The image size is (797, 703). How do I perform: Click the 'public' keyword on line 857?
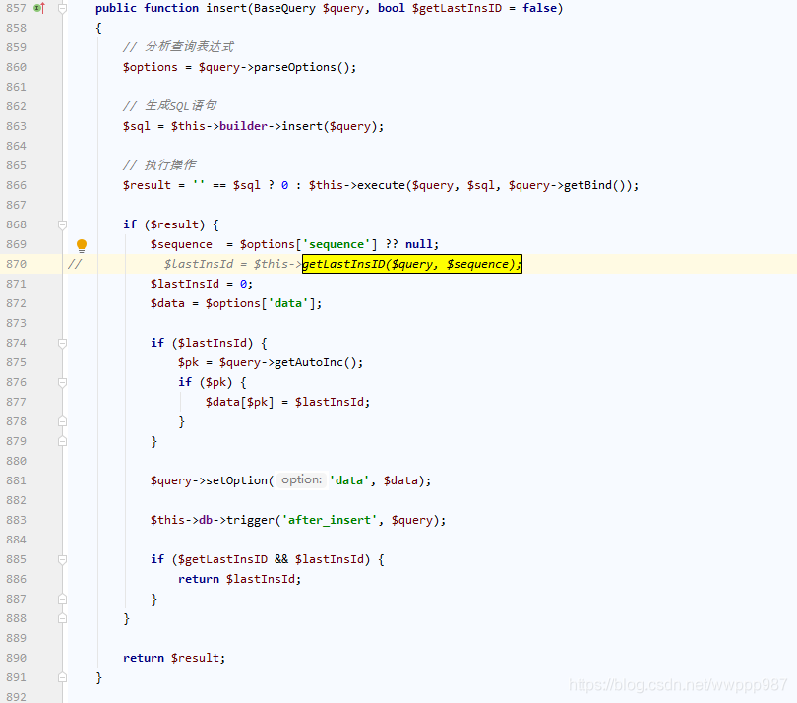(116, 8)
